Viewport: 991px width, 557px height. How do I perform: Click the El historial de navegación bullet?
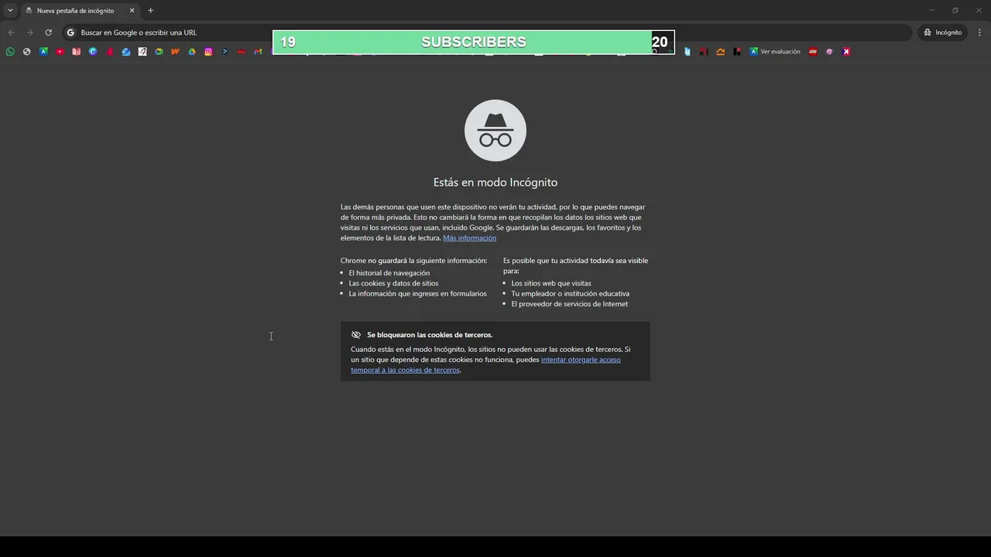tap(389, 273)
